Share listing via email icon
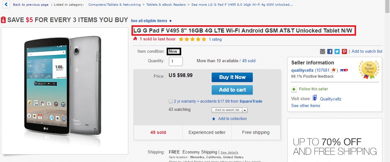 point(323,51)
